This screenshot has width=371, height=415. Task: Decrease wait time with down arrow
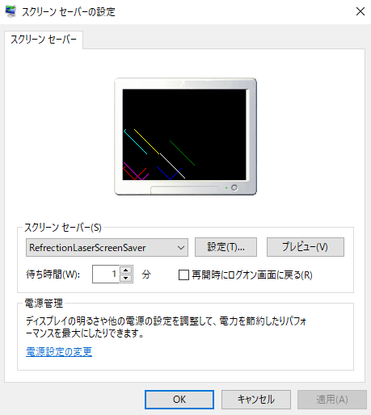click(126, 279)
